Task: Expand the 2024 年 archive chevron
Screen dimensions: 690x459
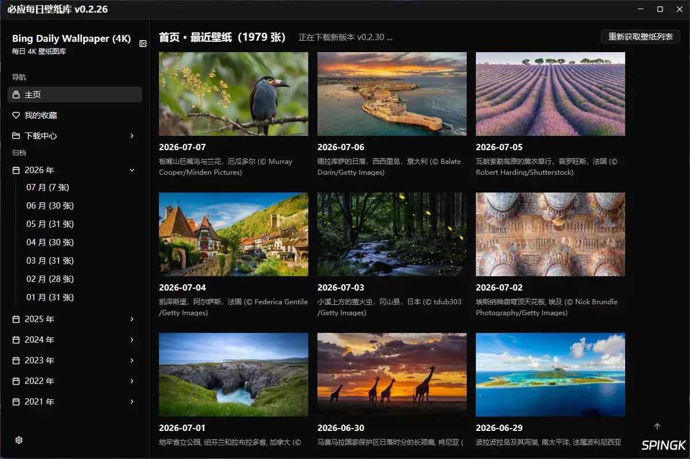Action: [x=132, y=340]
